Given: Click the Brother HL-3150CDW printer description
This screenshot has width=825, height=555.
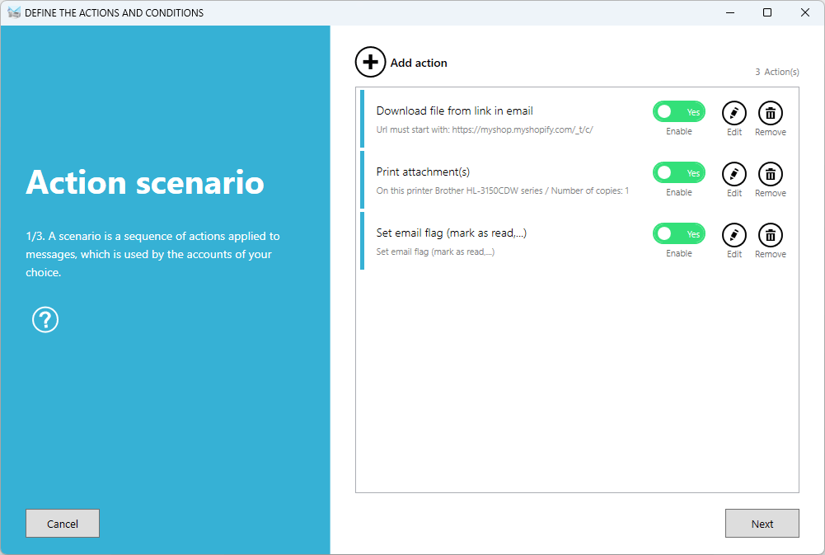Looking at the screenshot, I should coord(503,190).
